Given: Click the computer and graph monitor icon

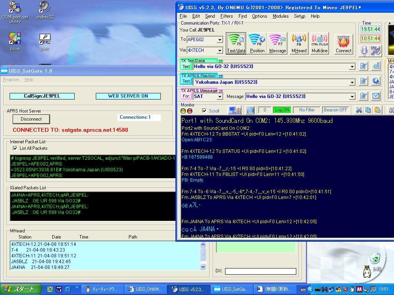Looking at the screenshot, I should click(235, 110).
